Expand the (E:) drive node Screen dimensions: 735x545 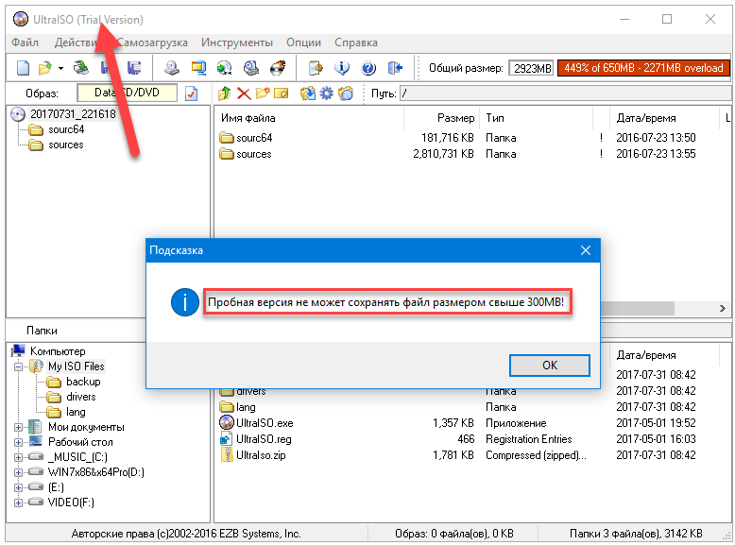tap(18, 487)
